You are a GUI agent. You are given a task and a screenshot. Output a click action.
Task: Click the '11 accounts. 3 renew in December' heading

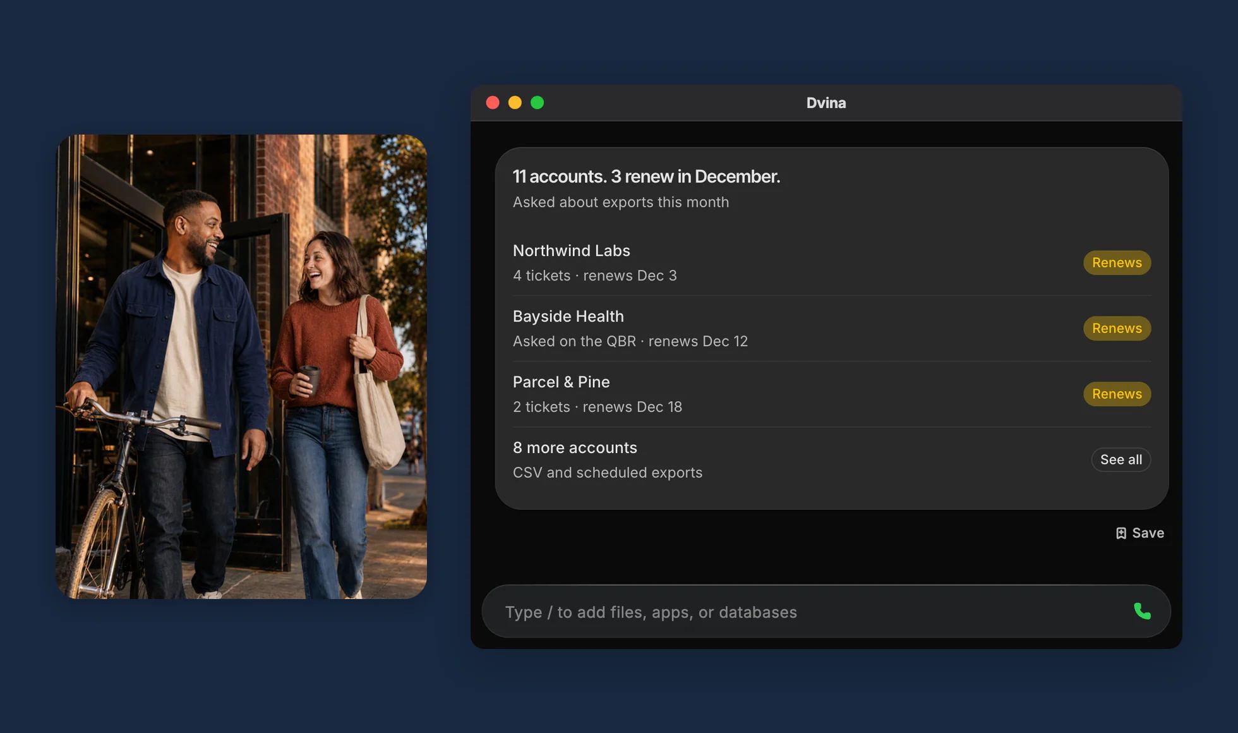(x=646, y=176)
